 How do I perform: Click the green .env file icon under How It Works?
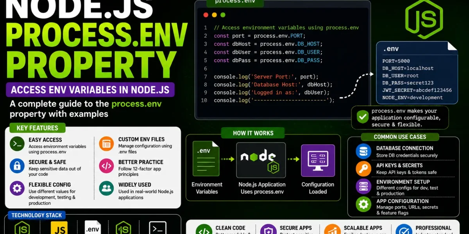point(206,159)
